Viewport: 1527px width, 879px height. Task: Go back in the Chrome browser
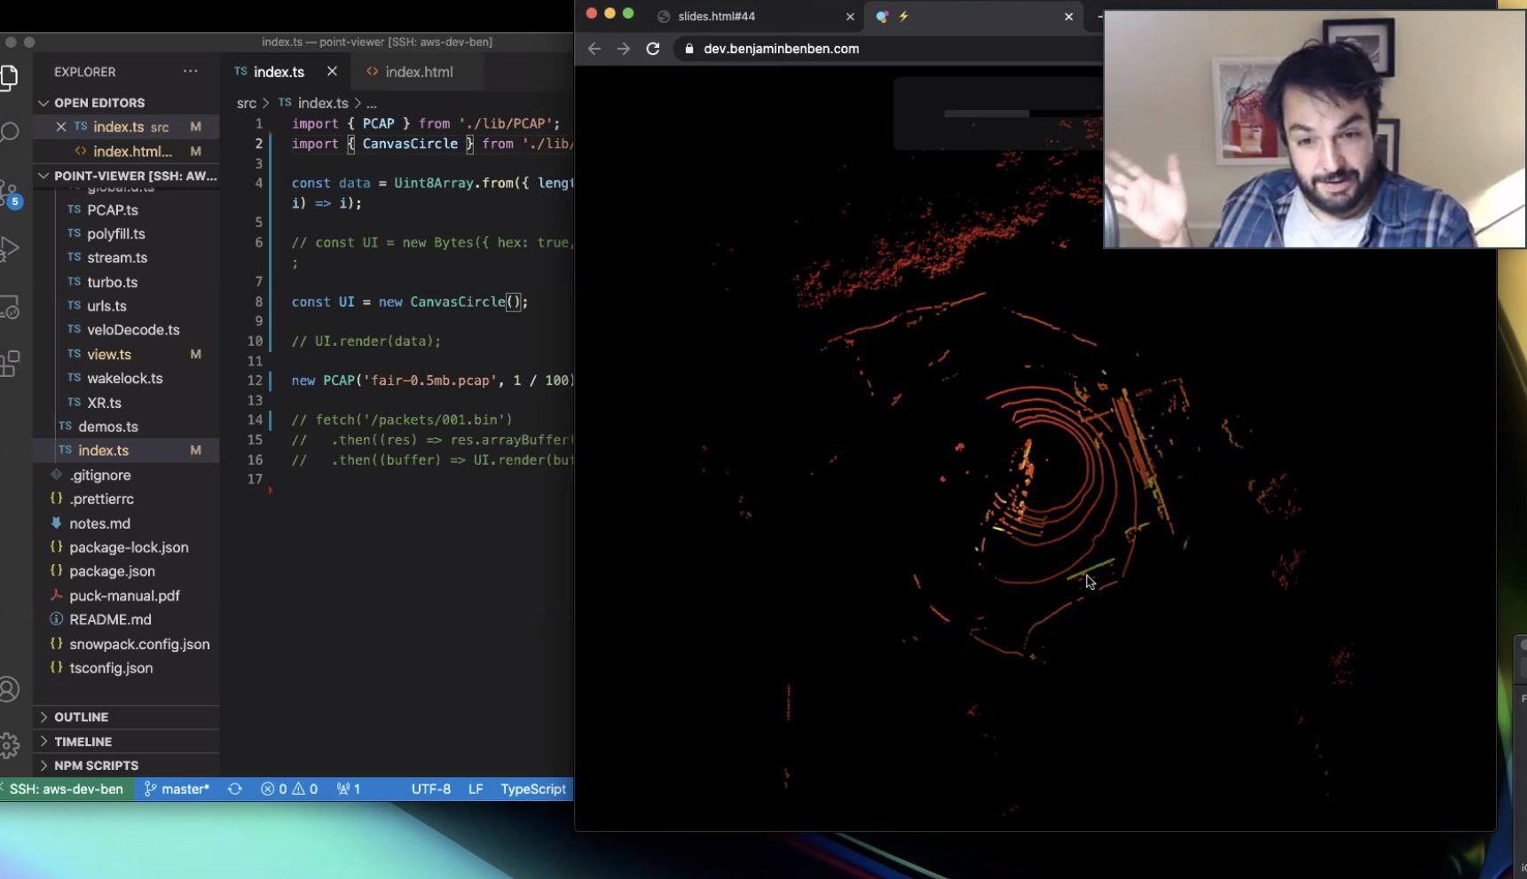pyautogui.click(x=594, y=49)
